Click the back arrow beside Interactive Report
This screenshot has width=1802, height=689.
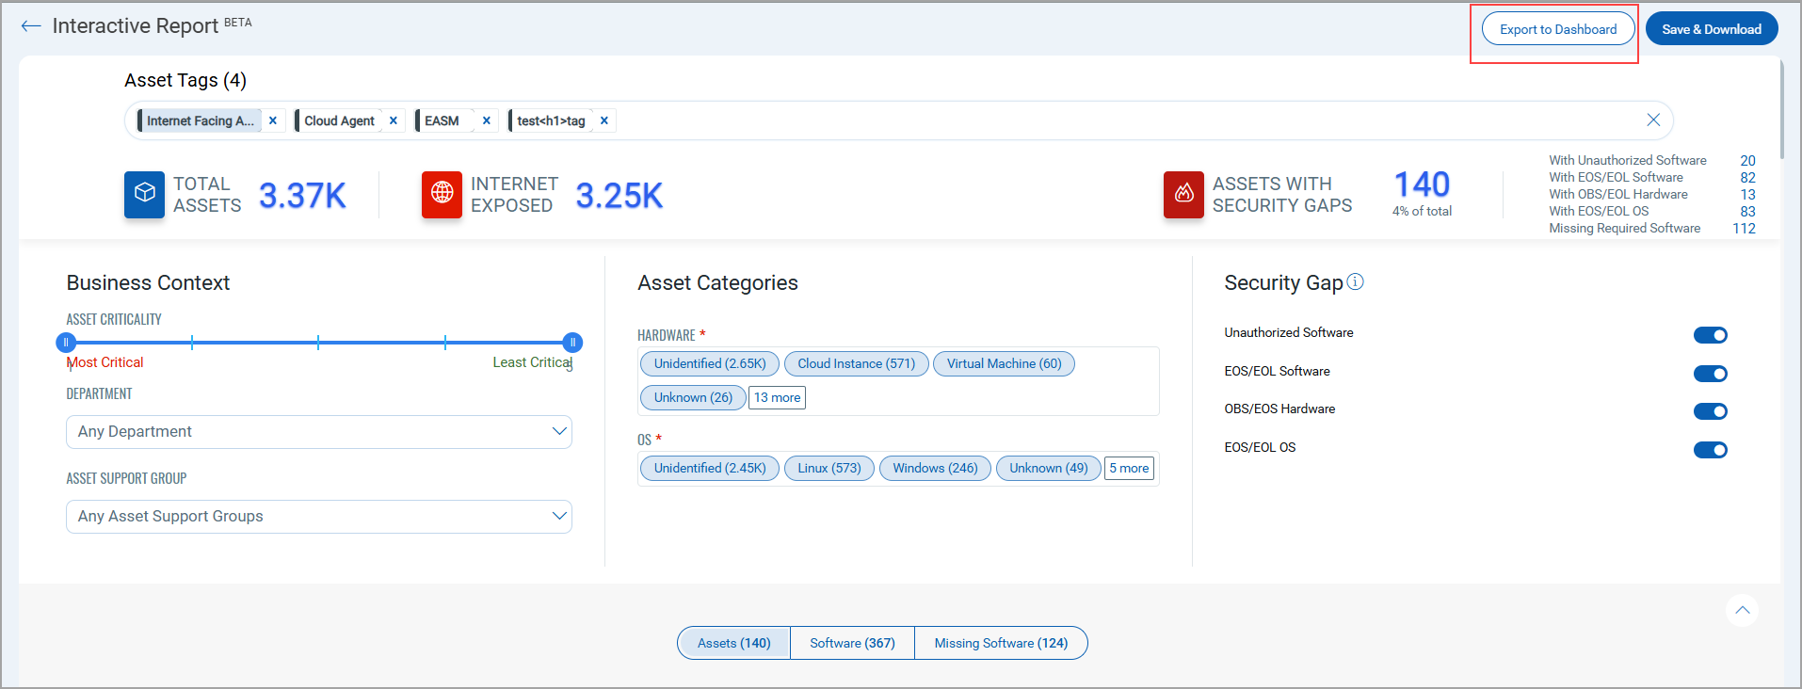[x=31, y=26]
